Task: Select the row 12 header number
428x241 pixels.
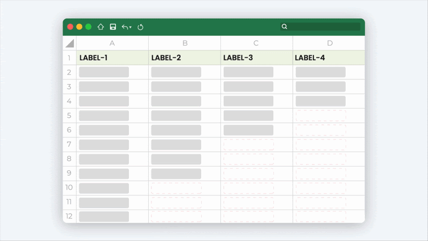Action: point(69,216)
